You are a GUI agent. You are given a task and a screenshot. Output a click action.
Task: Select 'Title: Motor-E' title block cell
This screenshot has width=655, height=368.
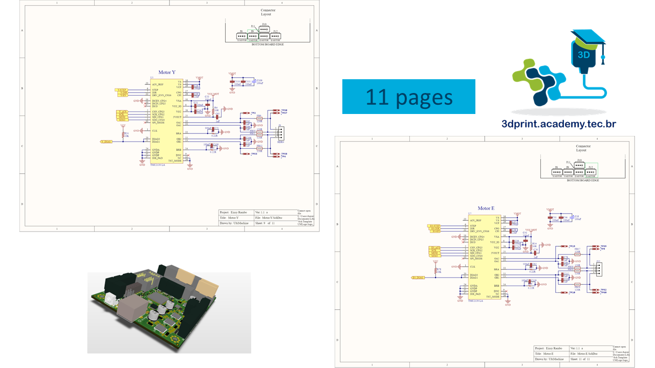click(x=551, y=353)
